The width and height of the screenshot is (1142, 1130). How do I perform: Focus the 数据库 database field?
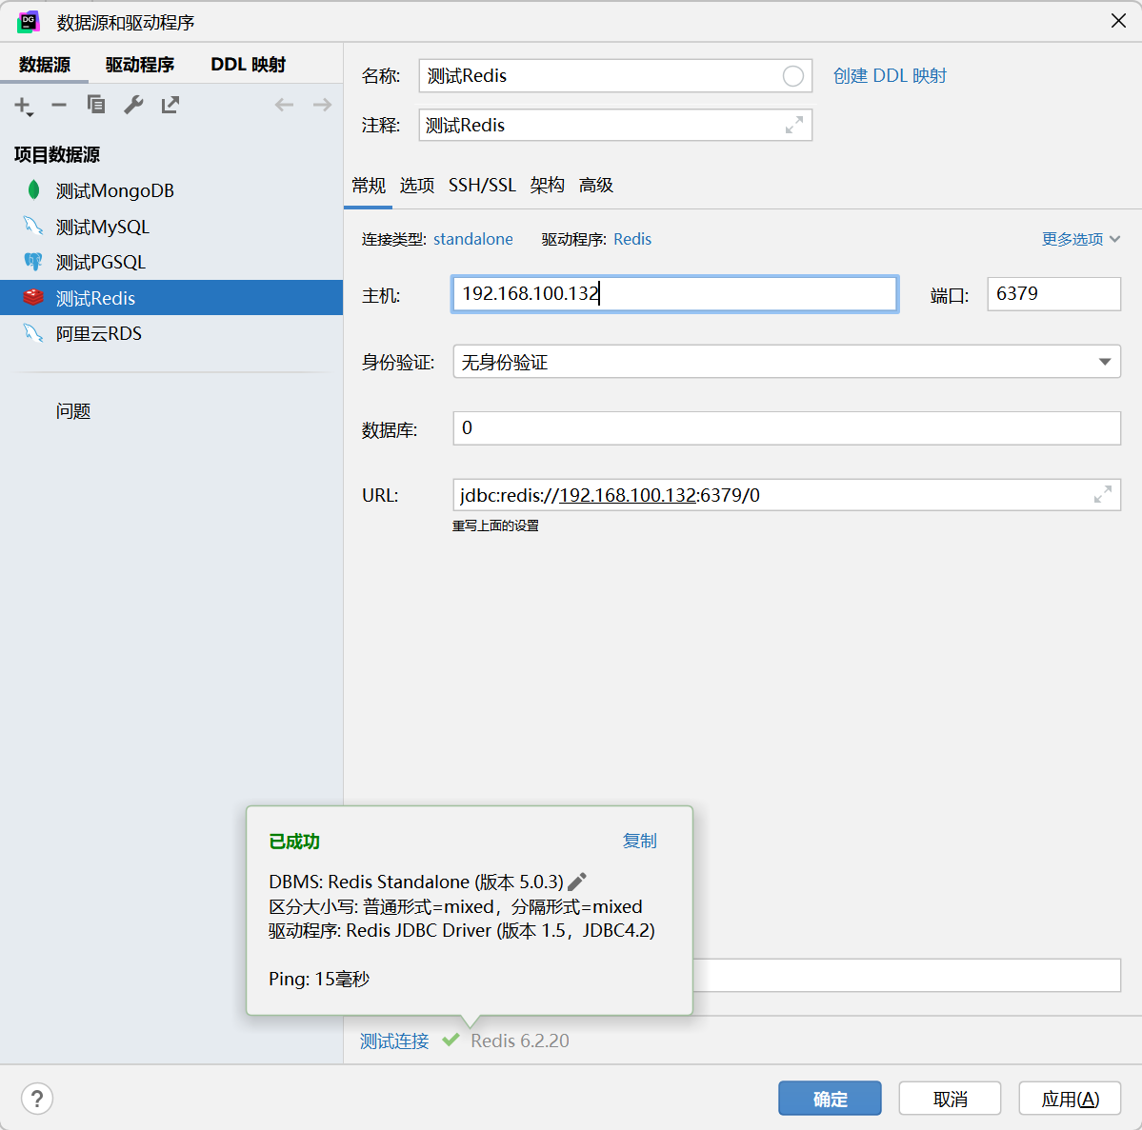click(x=787, y=428)
